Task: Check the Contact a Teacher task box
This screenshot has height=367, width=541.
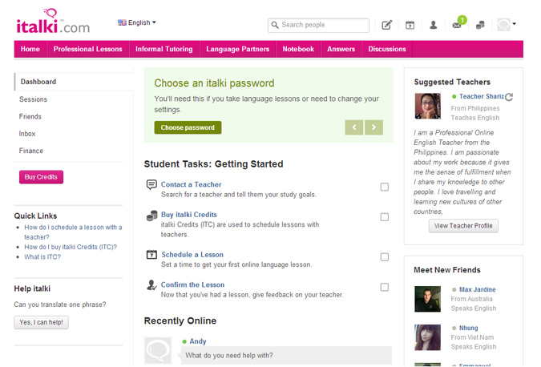Action: pyautogui.click(x=385, y=187)
